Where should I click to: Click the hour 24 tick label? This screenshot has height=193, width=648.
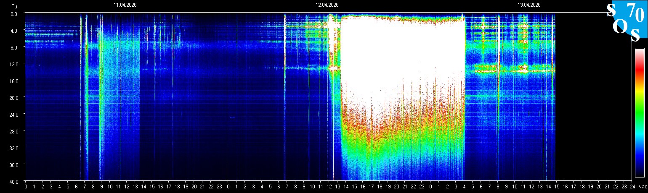[x=632, y=187]
